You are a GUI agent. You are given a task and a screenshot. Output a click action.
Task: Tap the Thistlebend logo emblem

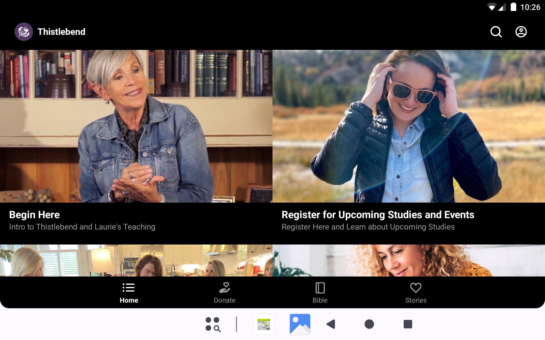pos(24,32)
